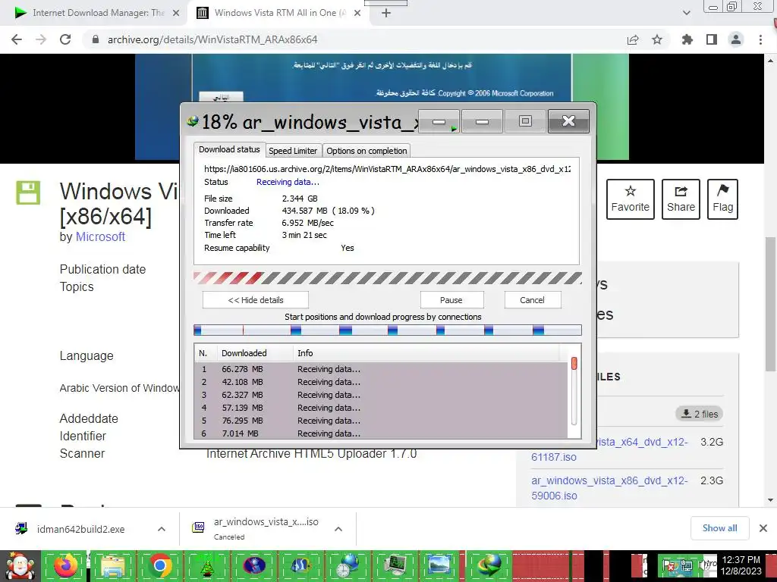This screenshot has width=777, height=582.
Task: Open the tab search dropdown arrow
Action: (686, 14)
